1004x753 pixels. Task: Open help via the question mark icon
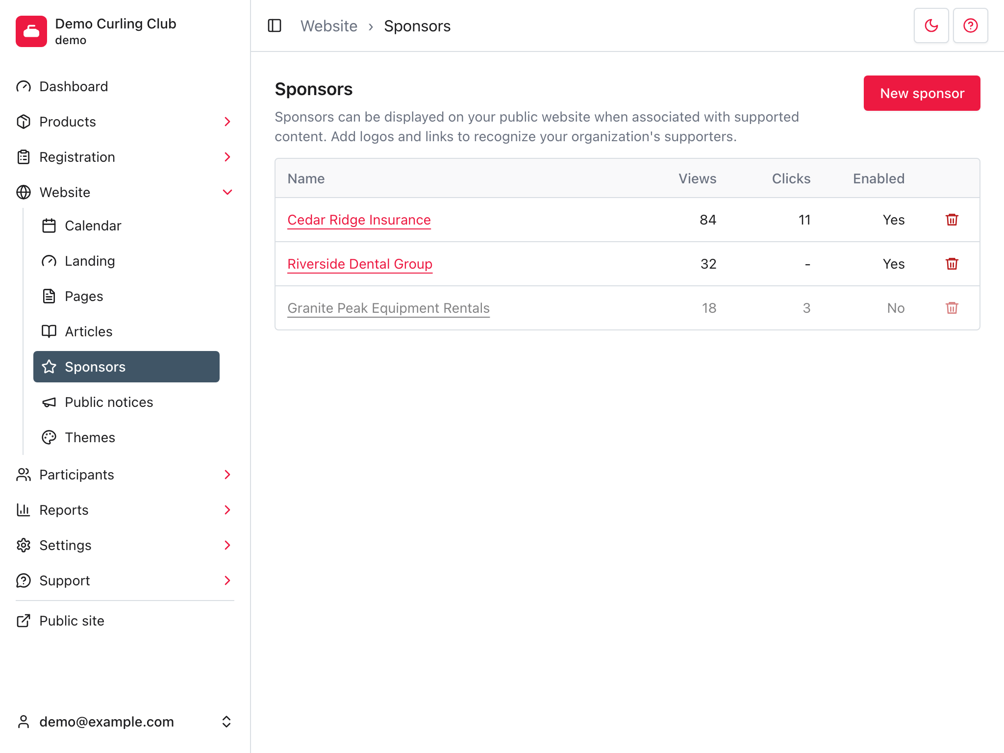[x=970, y=25]
